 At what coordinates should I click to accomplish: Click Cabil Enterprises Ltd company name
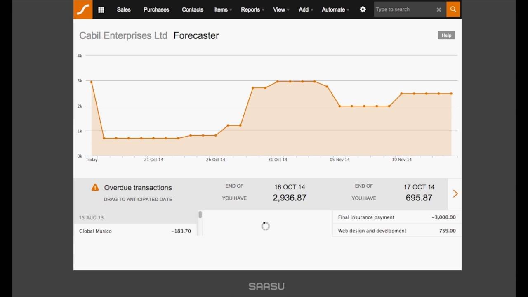123,35
